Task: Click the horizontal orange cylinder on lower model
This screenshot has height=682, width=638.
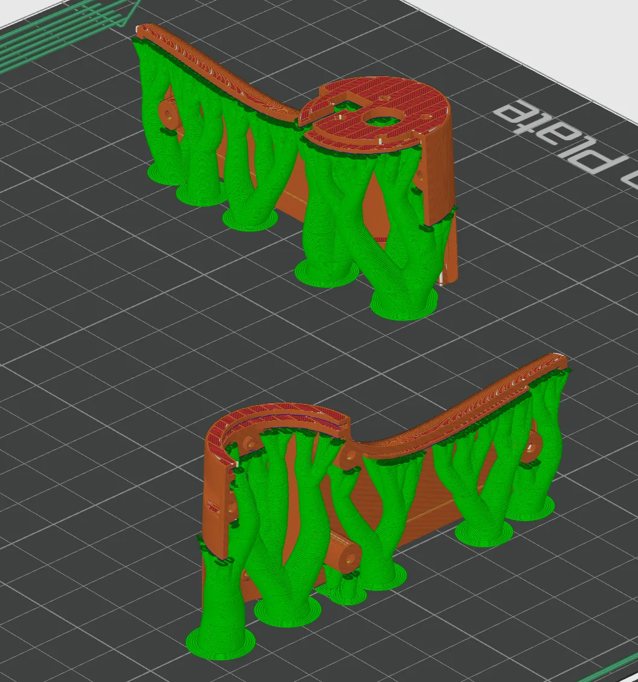Action: pyautogui.click(x=344, y=551)
